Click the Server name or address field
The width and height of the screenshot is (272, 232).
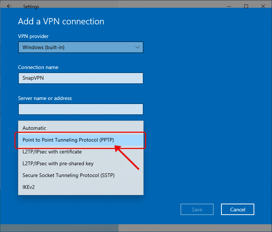click(x=81, y=109)
